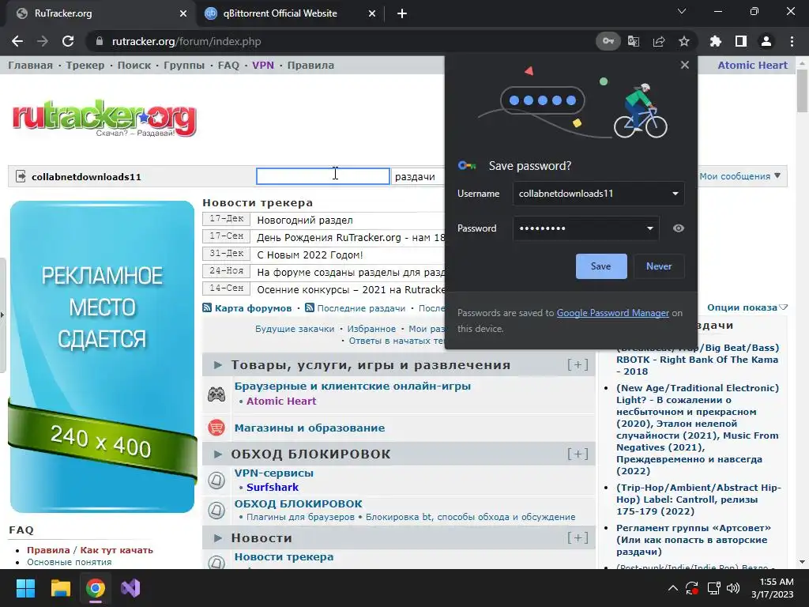Expand the Опции показа options
This screenshot has width=809, height=607.
pyautogui.click(x=747, y=307)
